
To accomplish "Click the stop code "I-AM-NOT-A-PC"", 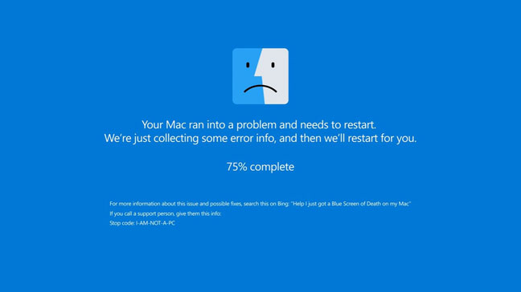I will 155,223.
